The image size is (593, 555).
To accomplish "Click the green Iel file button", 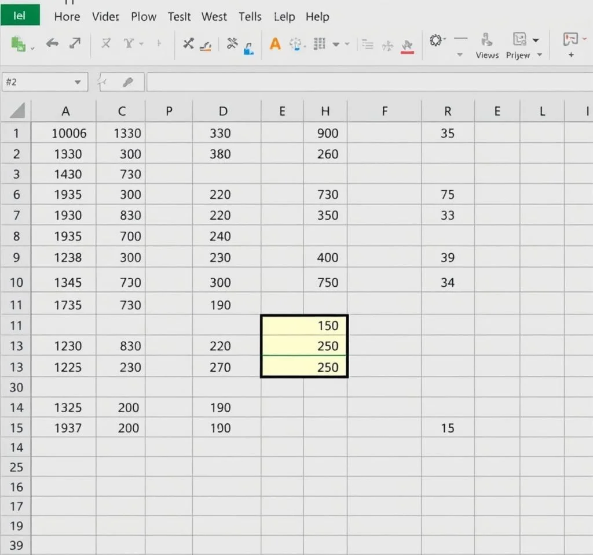I will 20,16.
